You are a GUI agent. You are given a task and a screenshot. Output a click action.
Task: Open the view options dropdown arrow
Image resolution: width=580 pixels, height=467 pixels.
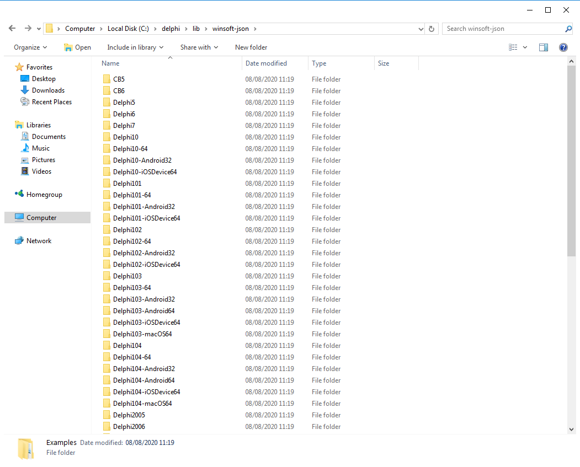(x=525, y=47)
